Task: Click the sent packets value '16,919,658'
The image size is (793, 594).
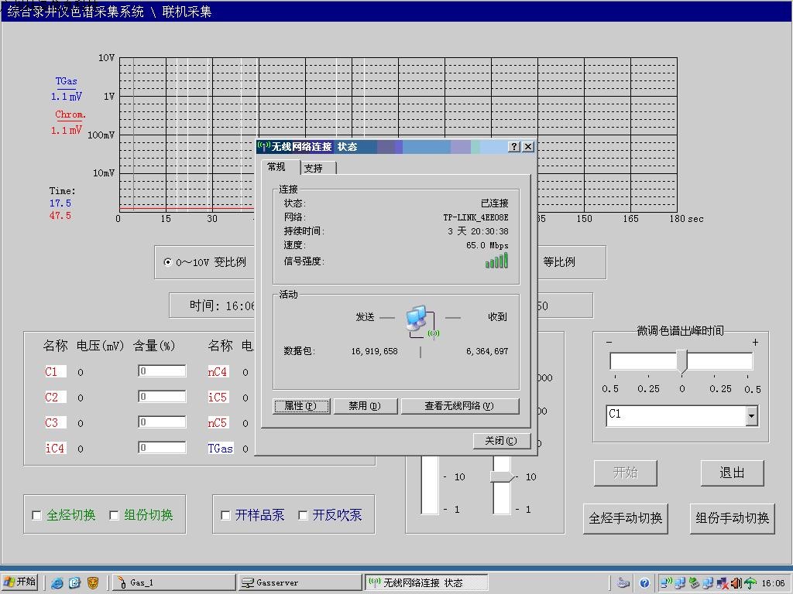Action: (375, 351)
